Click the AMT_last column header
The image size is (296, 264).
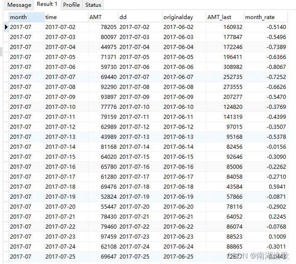point(225,17)
